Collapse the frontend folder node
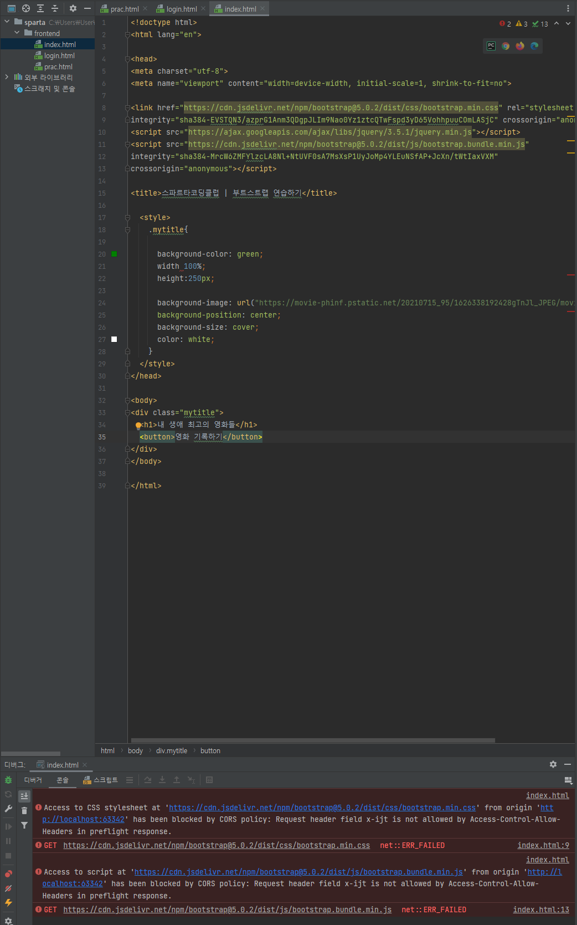Screen dimensions: 577x925 (17, 33)
